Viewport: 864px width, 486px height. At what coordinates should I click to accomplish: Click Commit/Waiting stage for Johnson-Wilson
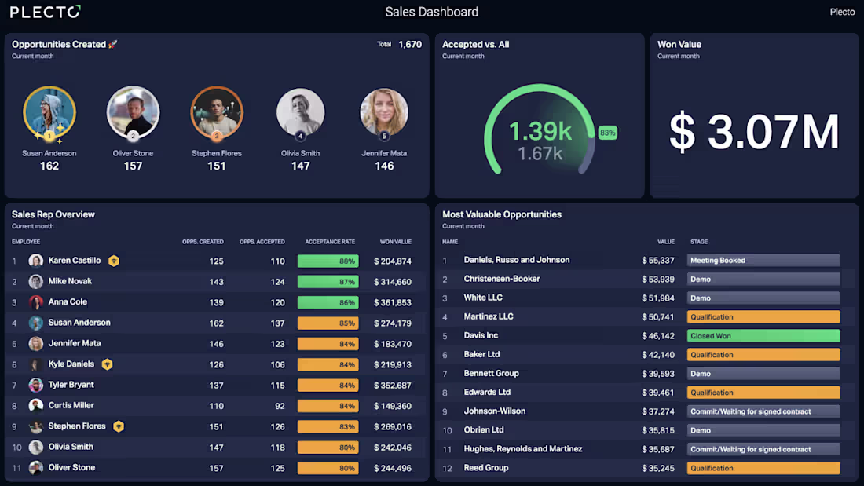tap(763, 411)
